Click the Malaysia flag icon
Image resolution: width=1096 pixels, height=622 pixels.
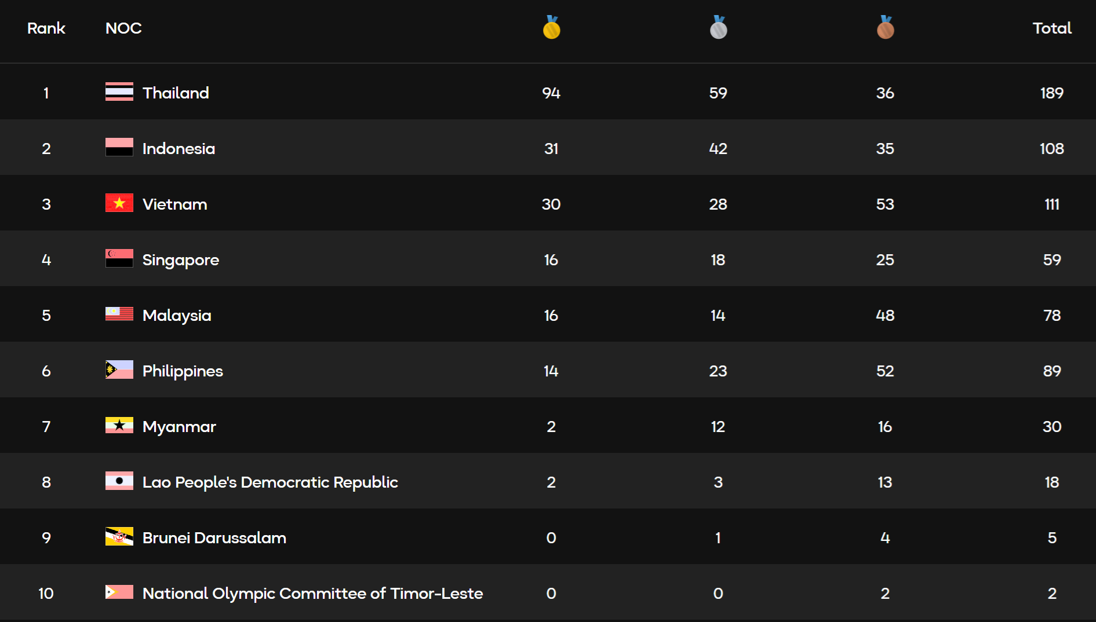click(x=119, y=314)
